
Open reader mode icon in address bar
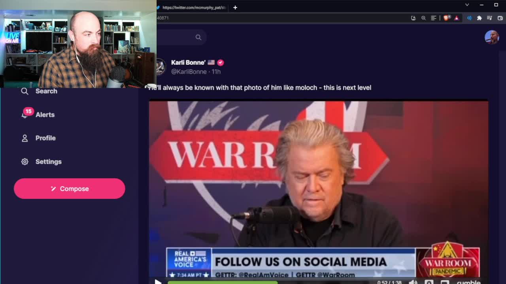click(x=434, y=18)
